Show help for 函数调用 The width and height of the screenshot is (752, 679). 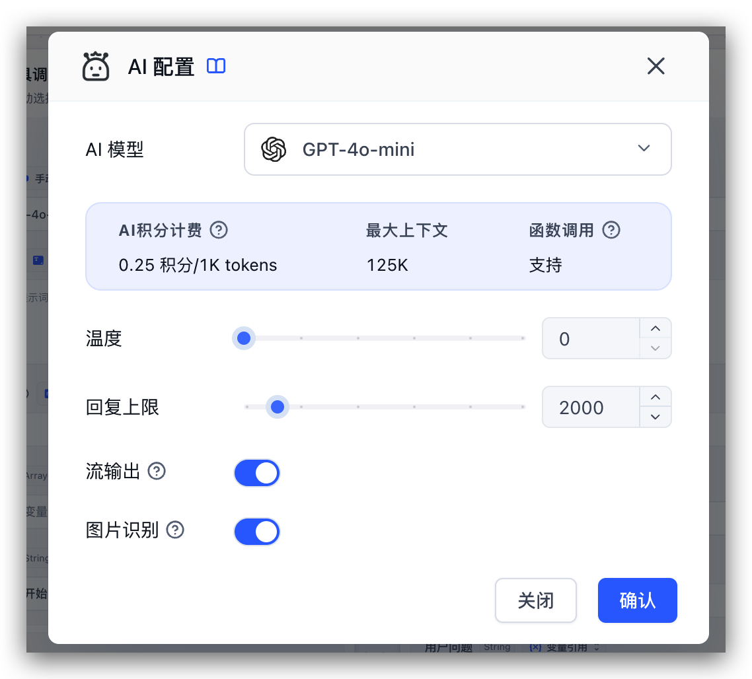click(611, 230)
